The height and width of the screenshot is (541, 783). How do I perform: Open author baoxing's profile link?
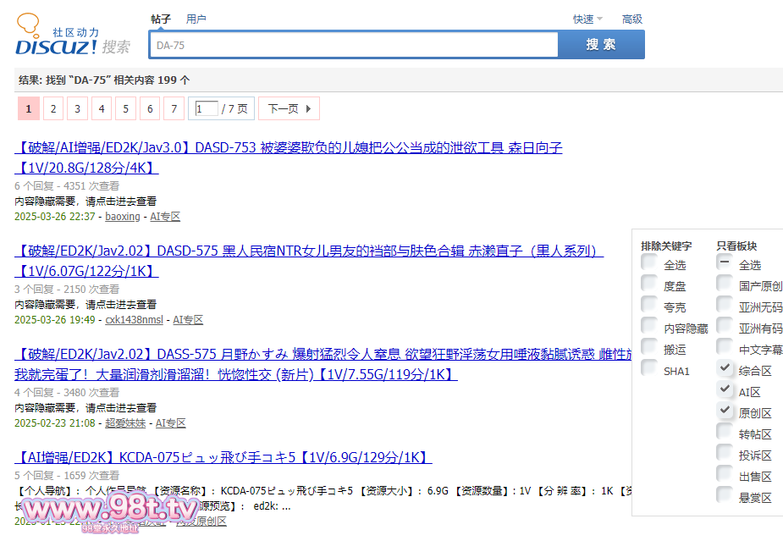(123, 217)
